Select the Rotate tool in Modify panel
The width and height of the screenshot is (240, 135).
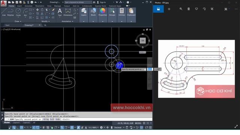pyautogui.click(x=42, y=10)
